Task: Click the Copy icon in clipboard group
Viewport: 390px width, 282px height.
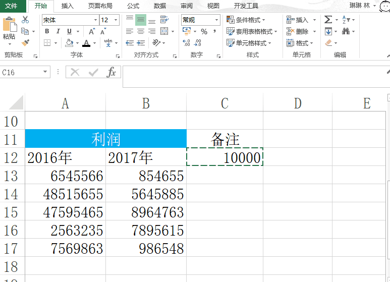Action: (x=25, y=31)
